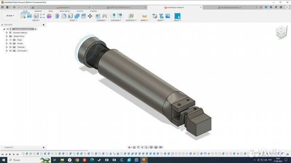291x163 pixels.
Task: Switch to the Surface toolbar tab
Action: [x=38, y=11]
